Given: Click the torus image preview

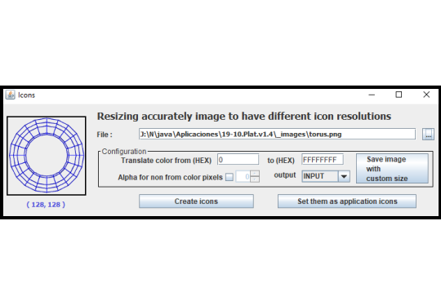Looking at the screenshot, I should coord(47,156).
